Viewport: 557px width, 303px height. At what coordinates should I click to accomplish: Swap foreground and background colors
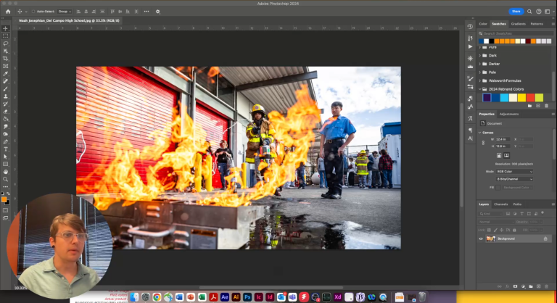click(x=8, y=194)
